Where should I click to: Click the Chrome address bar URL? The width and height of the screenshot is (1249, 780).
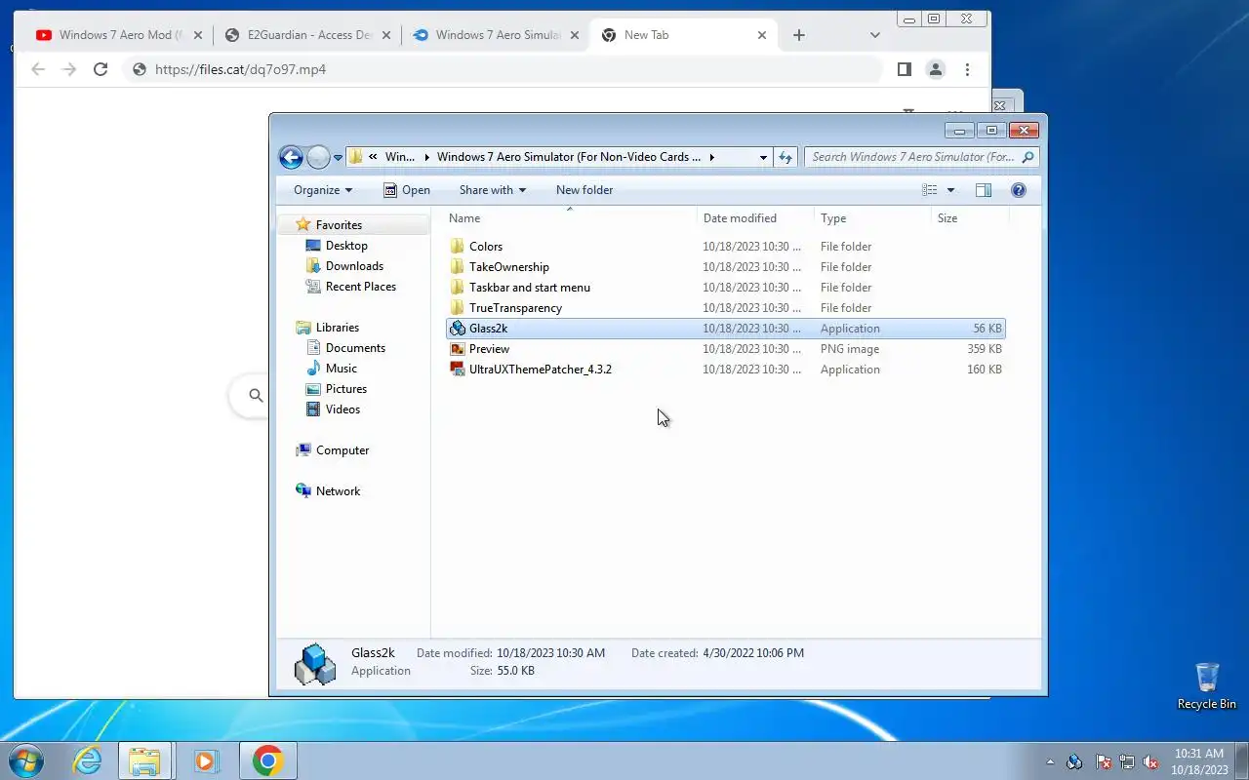click(240, 69)
